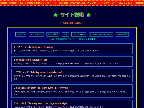Click the description starting 自分で作ったはてブ見るツール

click(72, 78)
